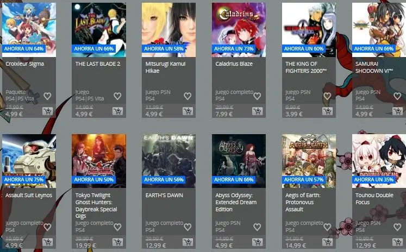406x252 pixels.
Task: Open the Caladrius Blaze cover thumbnail
Action: coord(239,30)
